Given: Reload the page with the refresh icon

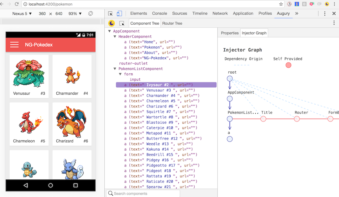Looking at the screenshot, I should [x=17, y=4].
